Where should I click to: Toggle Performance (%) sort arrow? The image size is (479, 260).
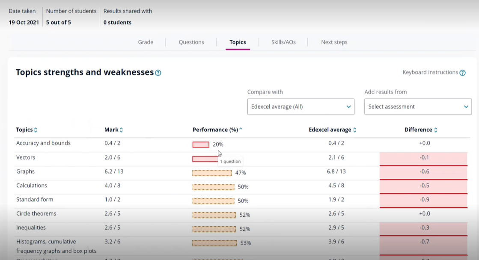(241, 130)
